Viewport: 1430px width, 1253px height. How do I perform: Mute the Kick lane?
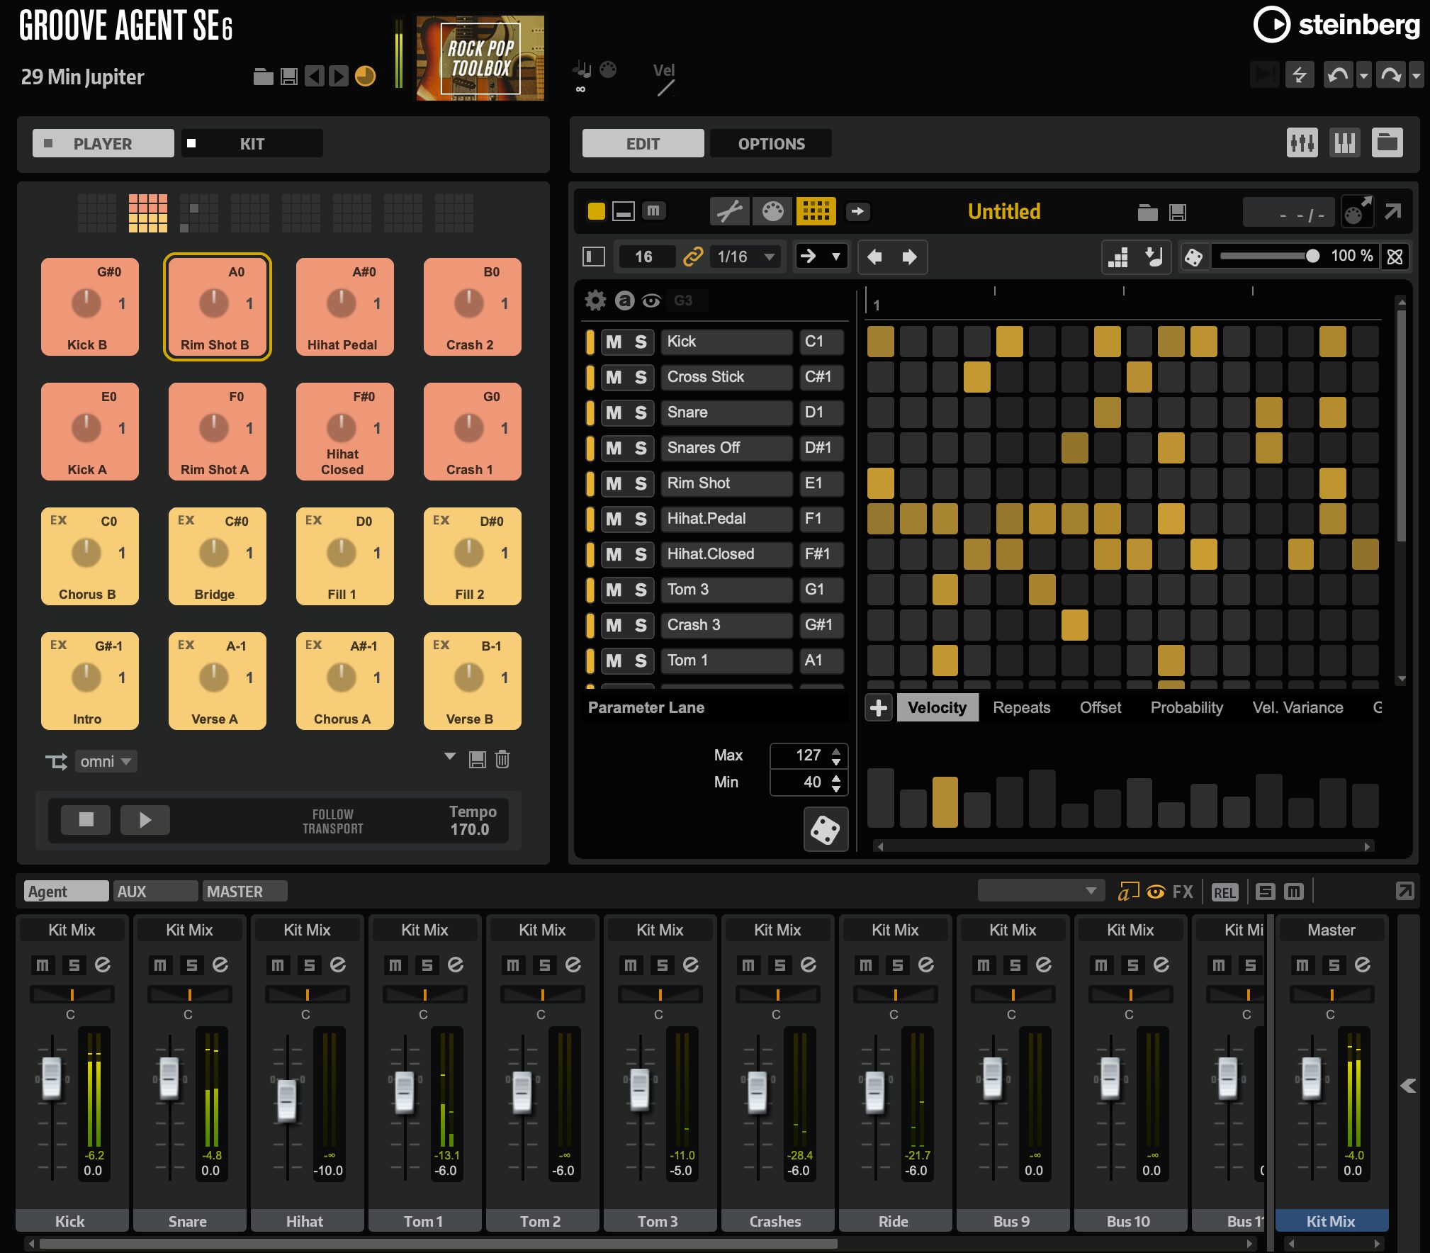[x=614, y=342]
